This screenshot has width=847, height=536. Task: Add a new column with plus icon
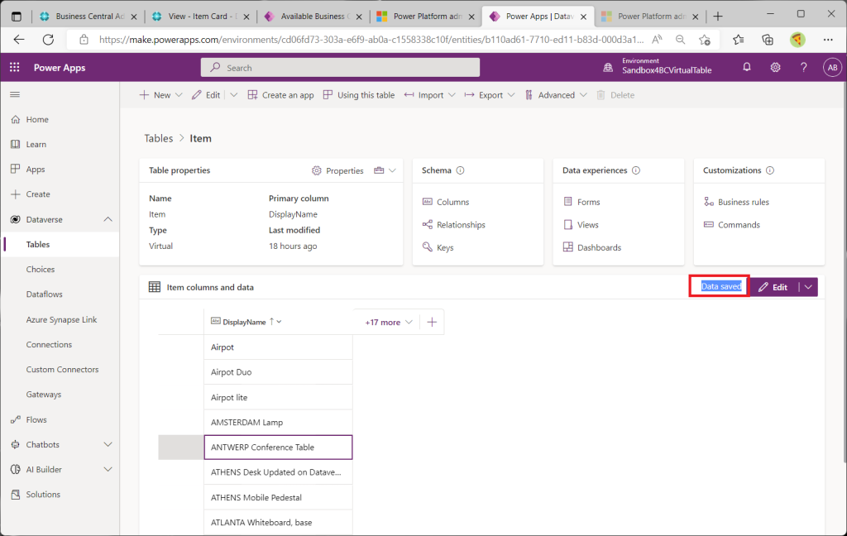click(x=432, y=322)
